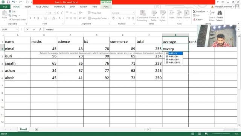Click the Increase Decimal icon
Viewport: 241px width, 136px height.
click(x=129, y=19)
